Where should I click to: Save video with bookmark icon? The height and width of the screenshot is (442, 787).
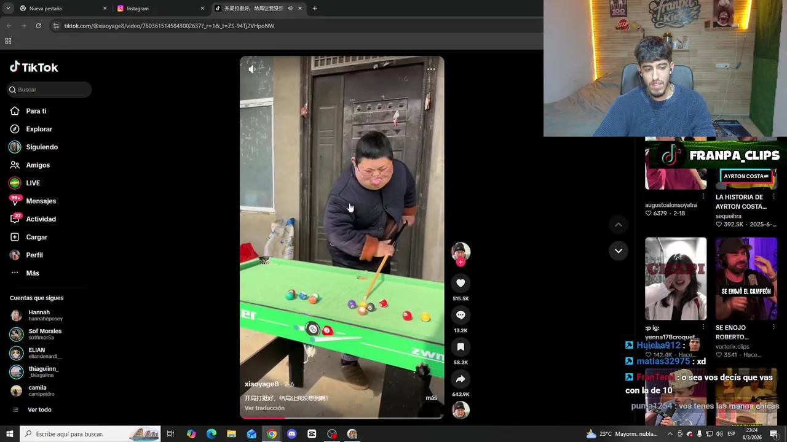click(461, 347)
